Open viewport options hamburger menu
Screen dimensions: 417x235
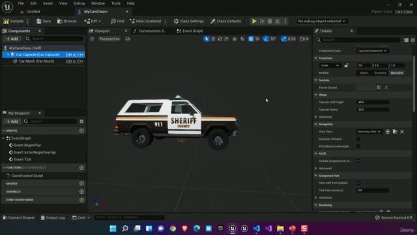point(92,39)
